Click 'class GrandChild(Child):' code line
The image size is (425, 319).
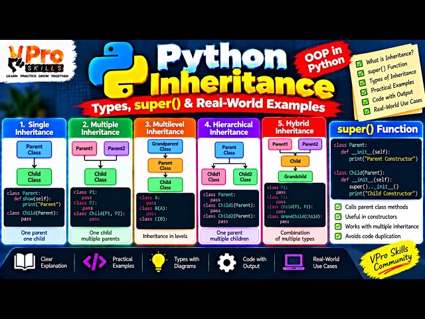pyautogui.click(x=294, y=217)
